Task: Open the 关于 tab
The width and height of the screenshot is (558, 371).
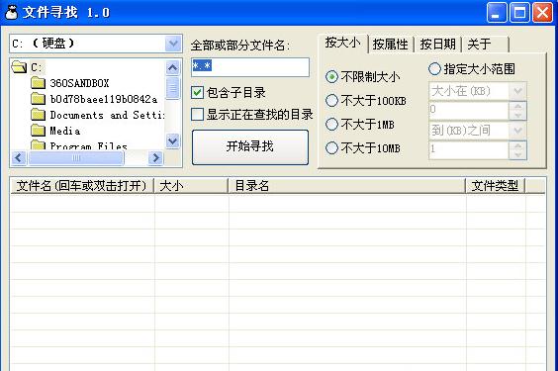Action: (x=486, y=45)
